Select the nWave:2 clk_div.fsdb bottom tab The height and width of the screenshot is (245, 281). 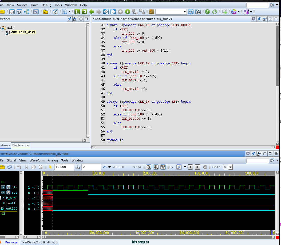pos(40,242)
